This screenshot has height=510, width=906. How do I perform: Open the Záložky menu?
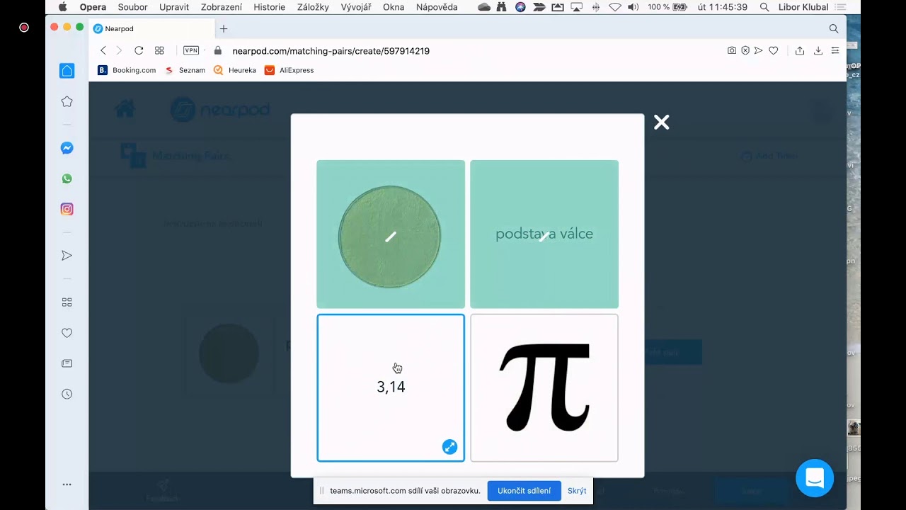click(313, 7)
